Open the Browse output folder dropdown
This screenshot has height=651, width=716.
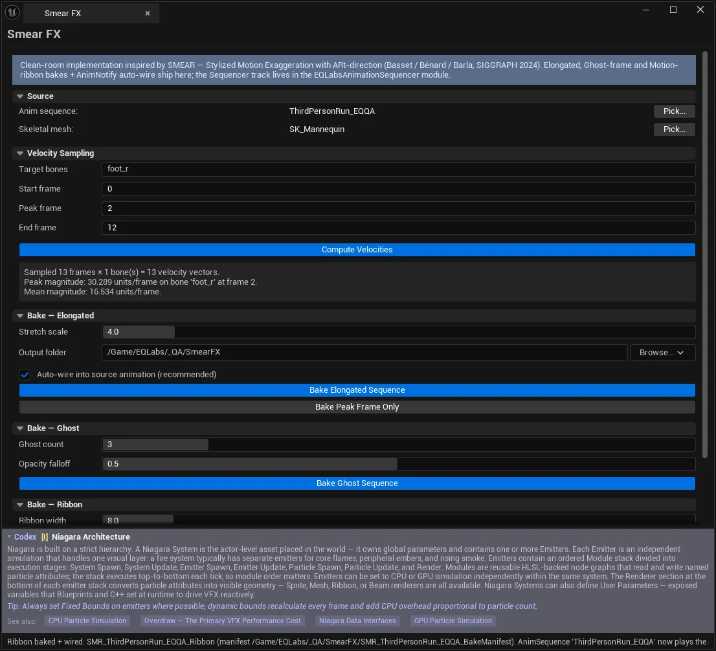click(x=662, y=353)
